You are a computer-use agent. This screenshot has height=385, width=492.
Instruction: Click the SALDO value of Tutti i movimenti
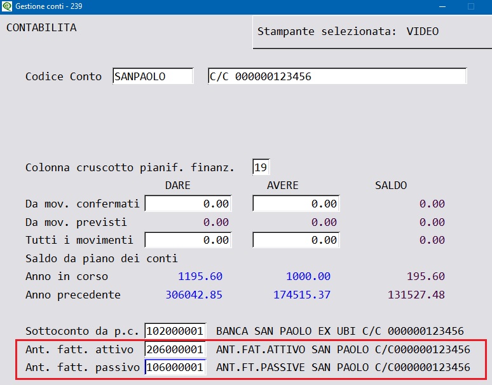[432, 241]
